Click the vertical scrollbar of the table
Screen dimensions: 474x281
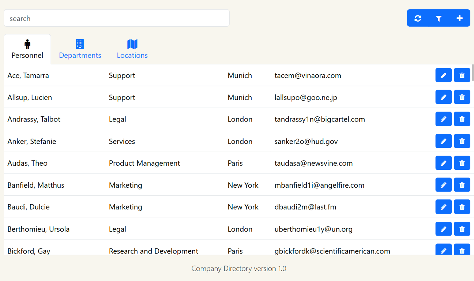tap(473, 72)
